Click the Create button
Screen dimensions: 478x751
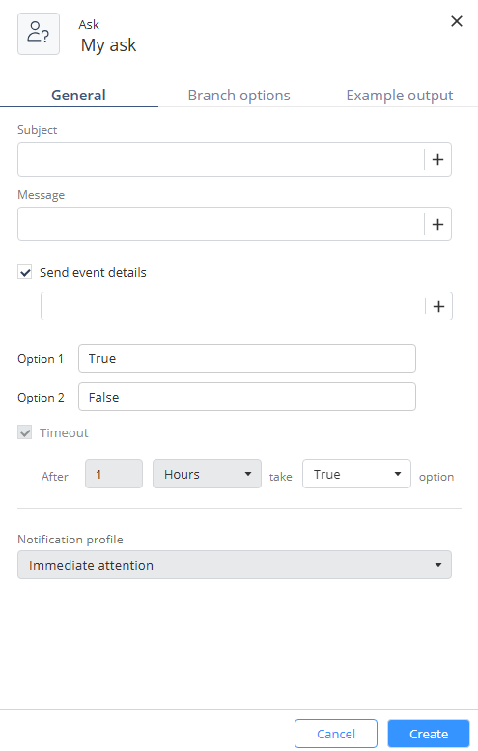click(x=429, y=734)
